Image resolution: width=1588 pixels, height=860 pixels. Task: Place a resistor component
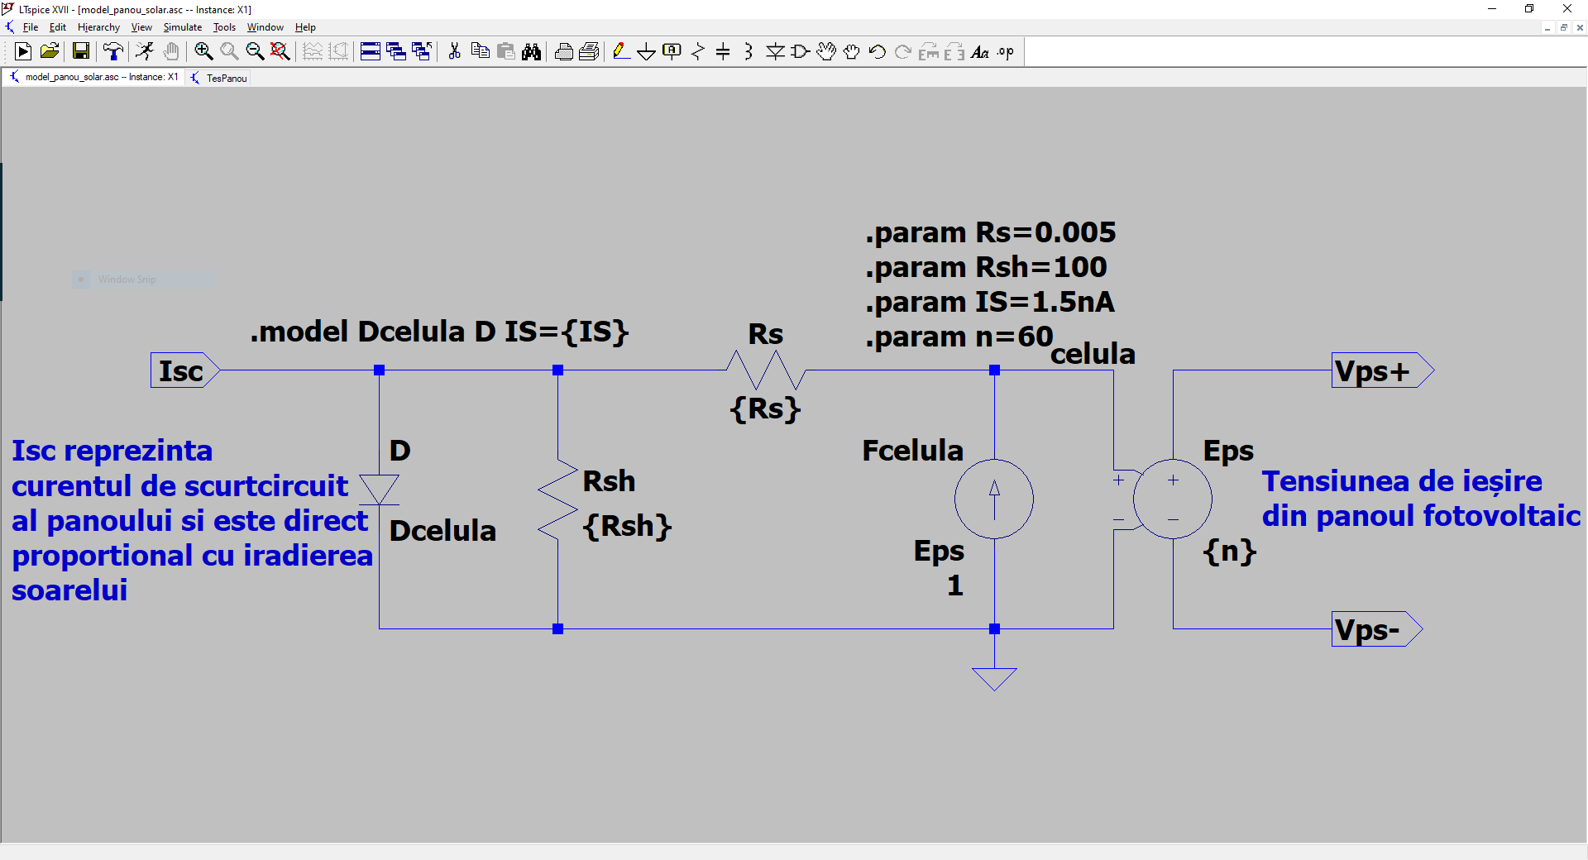pos(698,52)
